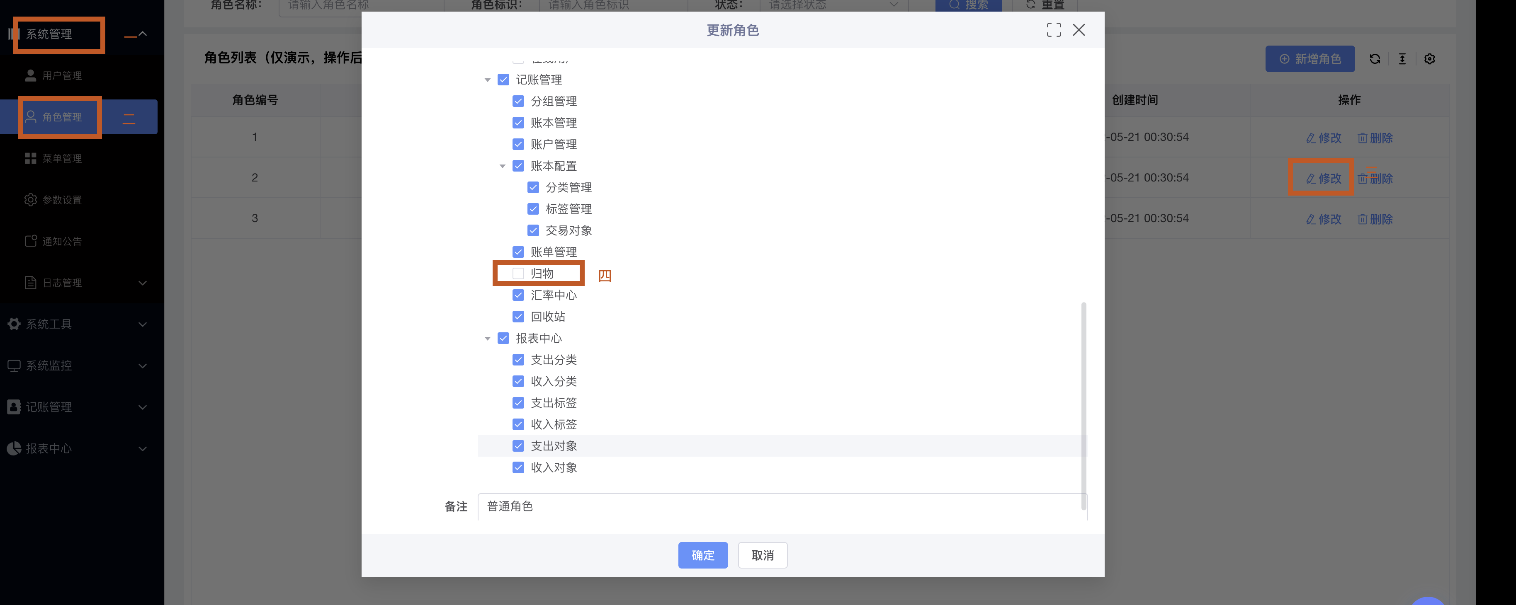Click the column settings gear icon
This screenshot has width=1516, height=605.
(1429, 59)
